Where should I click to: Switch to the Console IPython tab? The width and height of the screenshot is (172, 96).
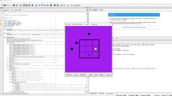[x=110, y=93]
